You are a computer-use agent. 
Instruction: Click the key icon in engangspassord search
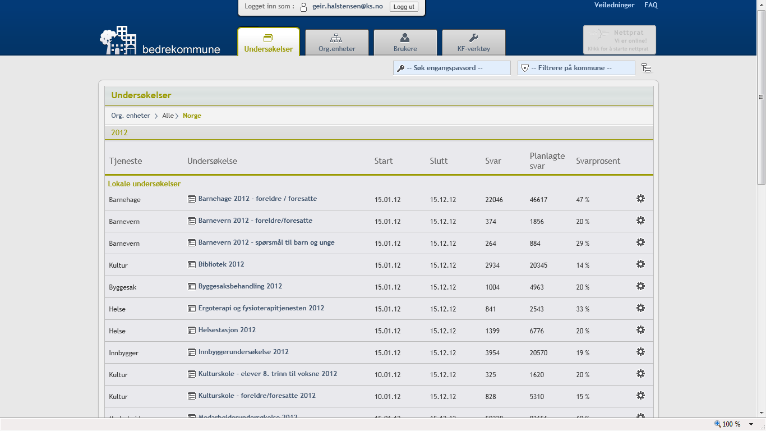click(400, 68)
